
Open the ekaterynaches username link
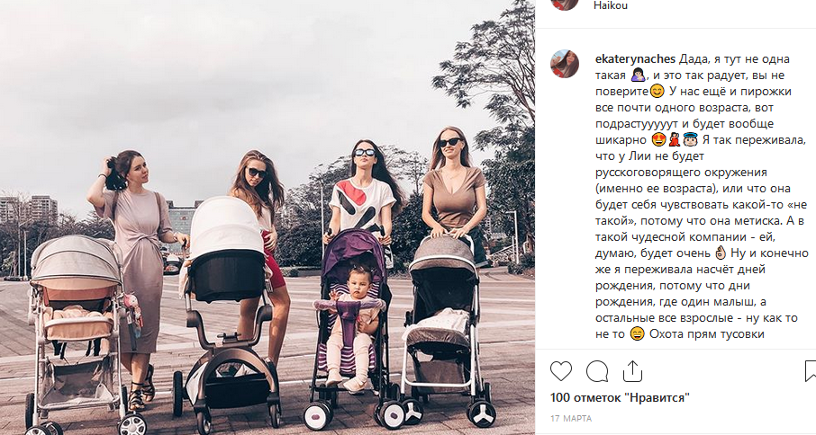636,59
